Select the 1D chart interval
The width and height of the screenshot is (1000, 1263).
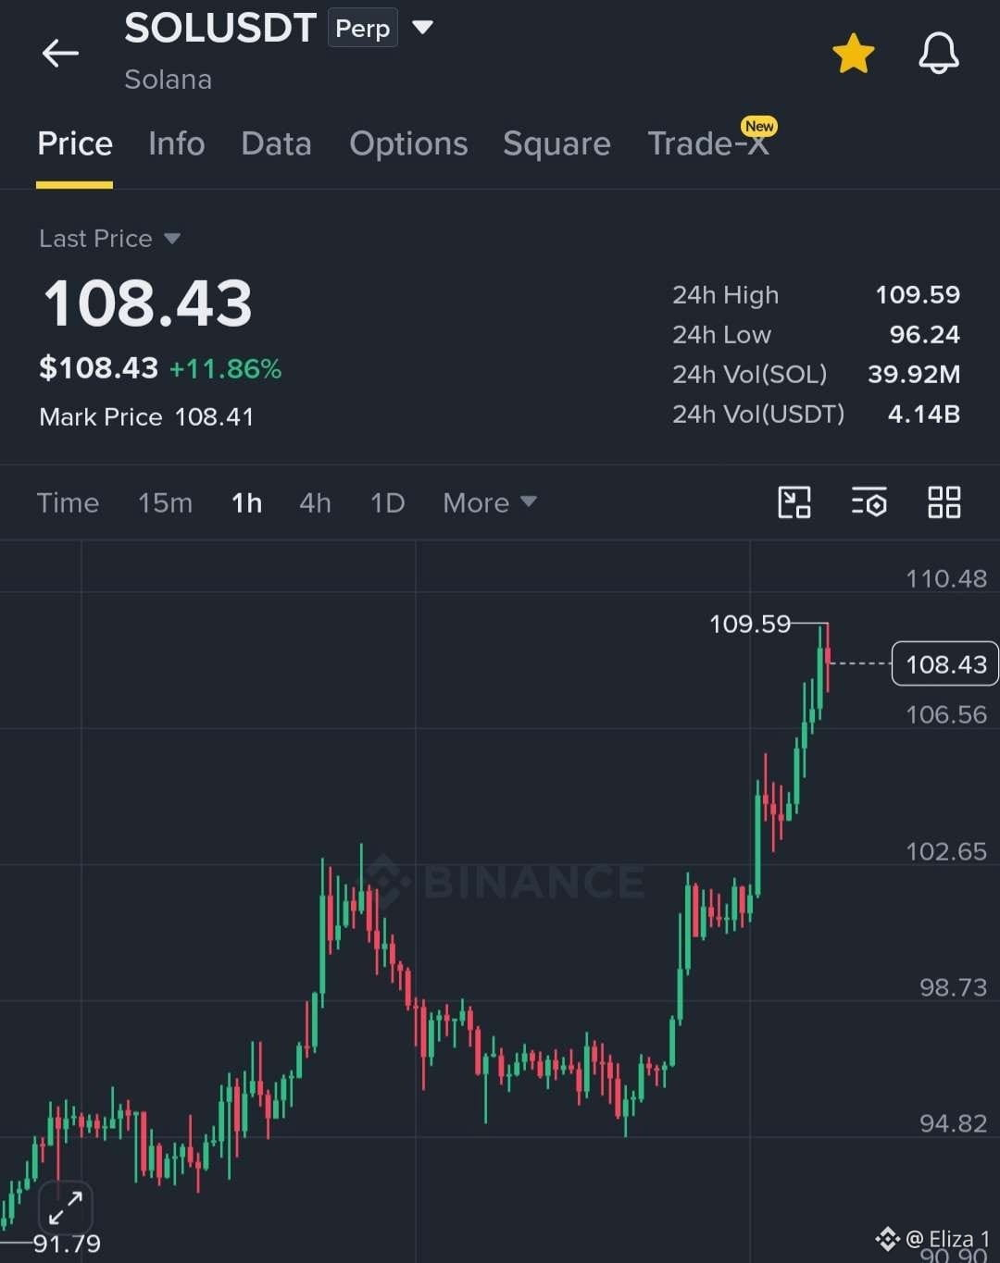click(388, 502)
